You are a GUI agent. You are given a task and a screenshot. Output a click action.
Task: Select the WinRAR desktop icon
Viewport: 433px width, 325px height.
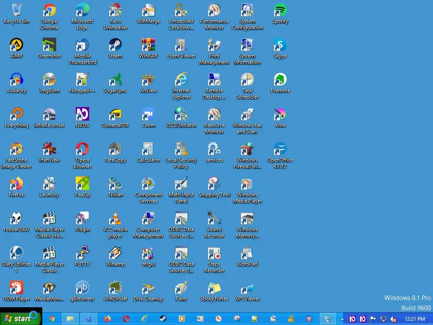(148, 48)
